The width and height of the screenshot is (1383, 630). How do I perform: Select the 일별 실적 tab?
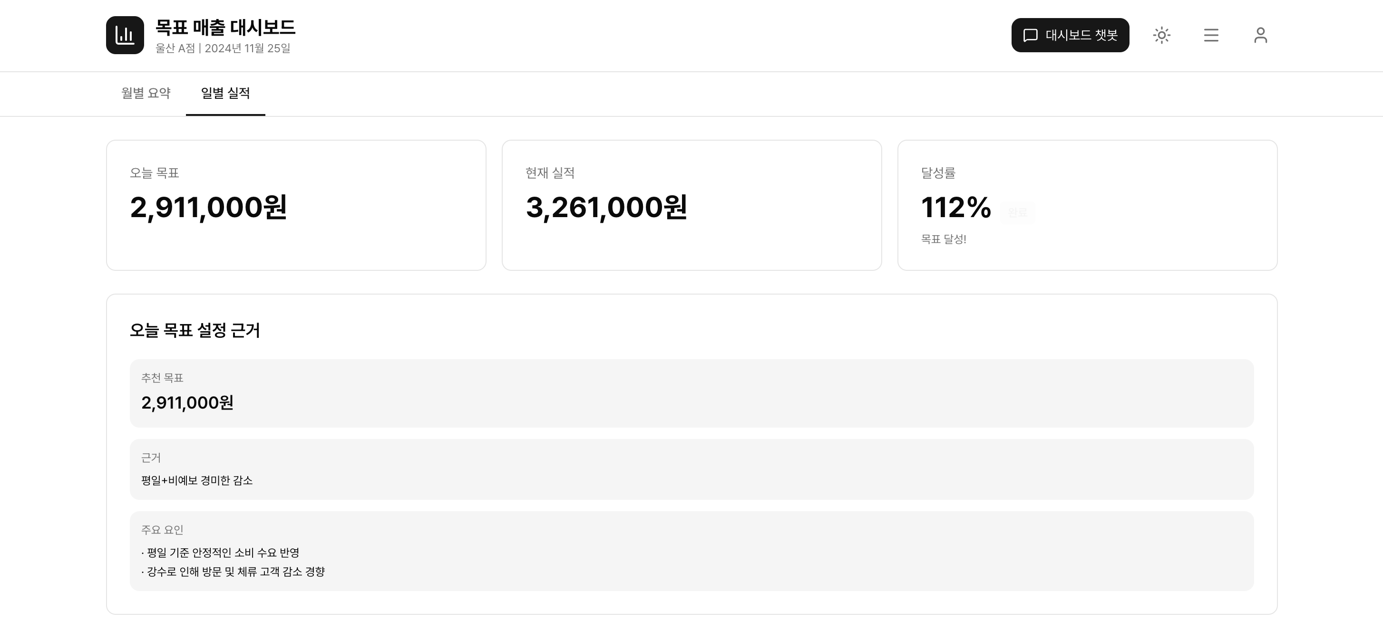[225, 93]
